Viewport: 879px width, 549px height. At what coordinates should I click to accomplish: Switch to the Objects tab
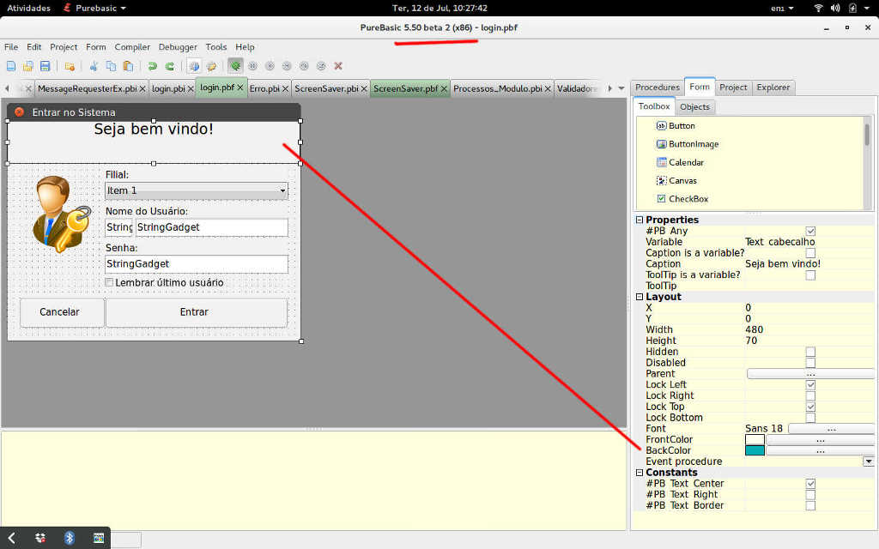(694, 107)
